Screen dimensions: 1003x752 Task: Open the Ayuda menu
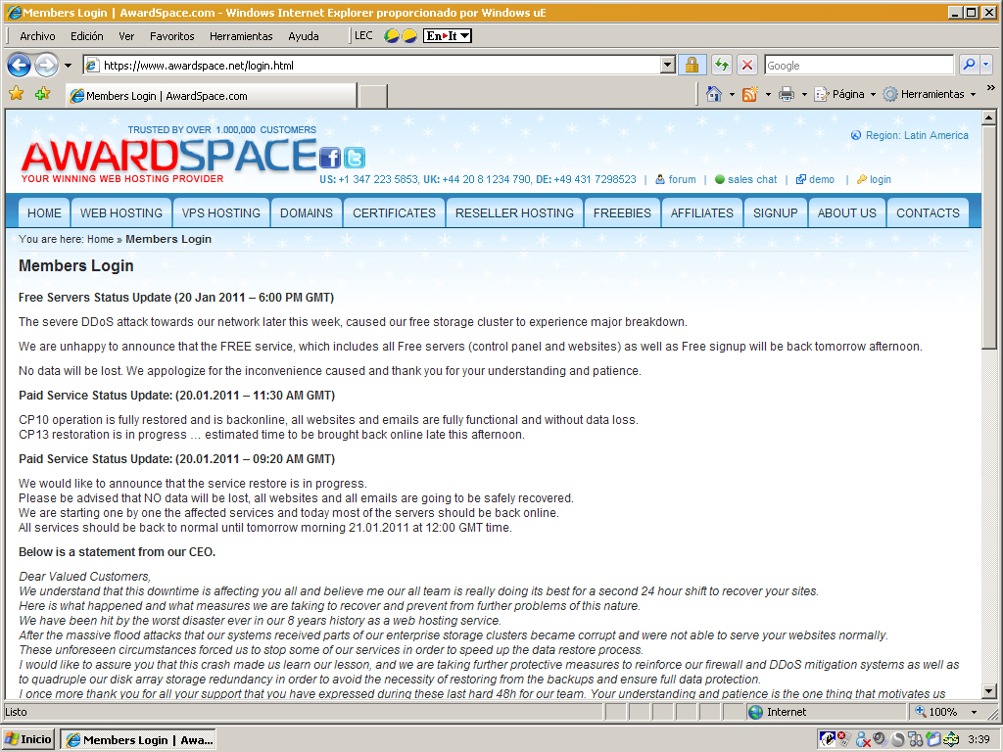pyautogui.click(x=304, y=36)
